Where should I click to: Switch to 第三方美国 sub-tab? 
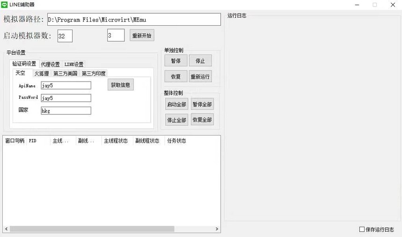(x=65, y=74)
